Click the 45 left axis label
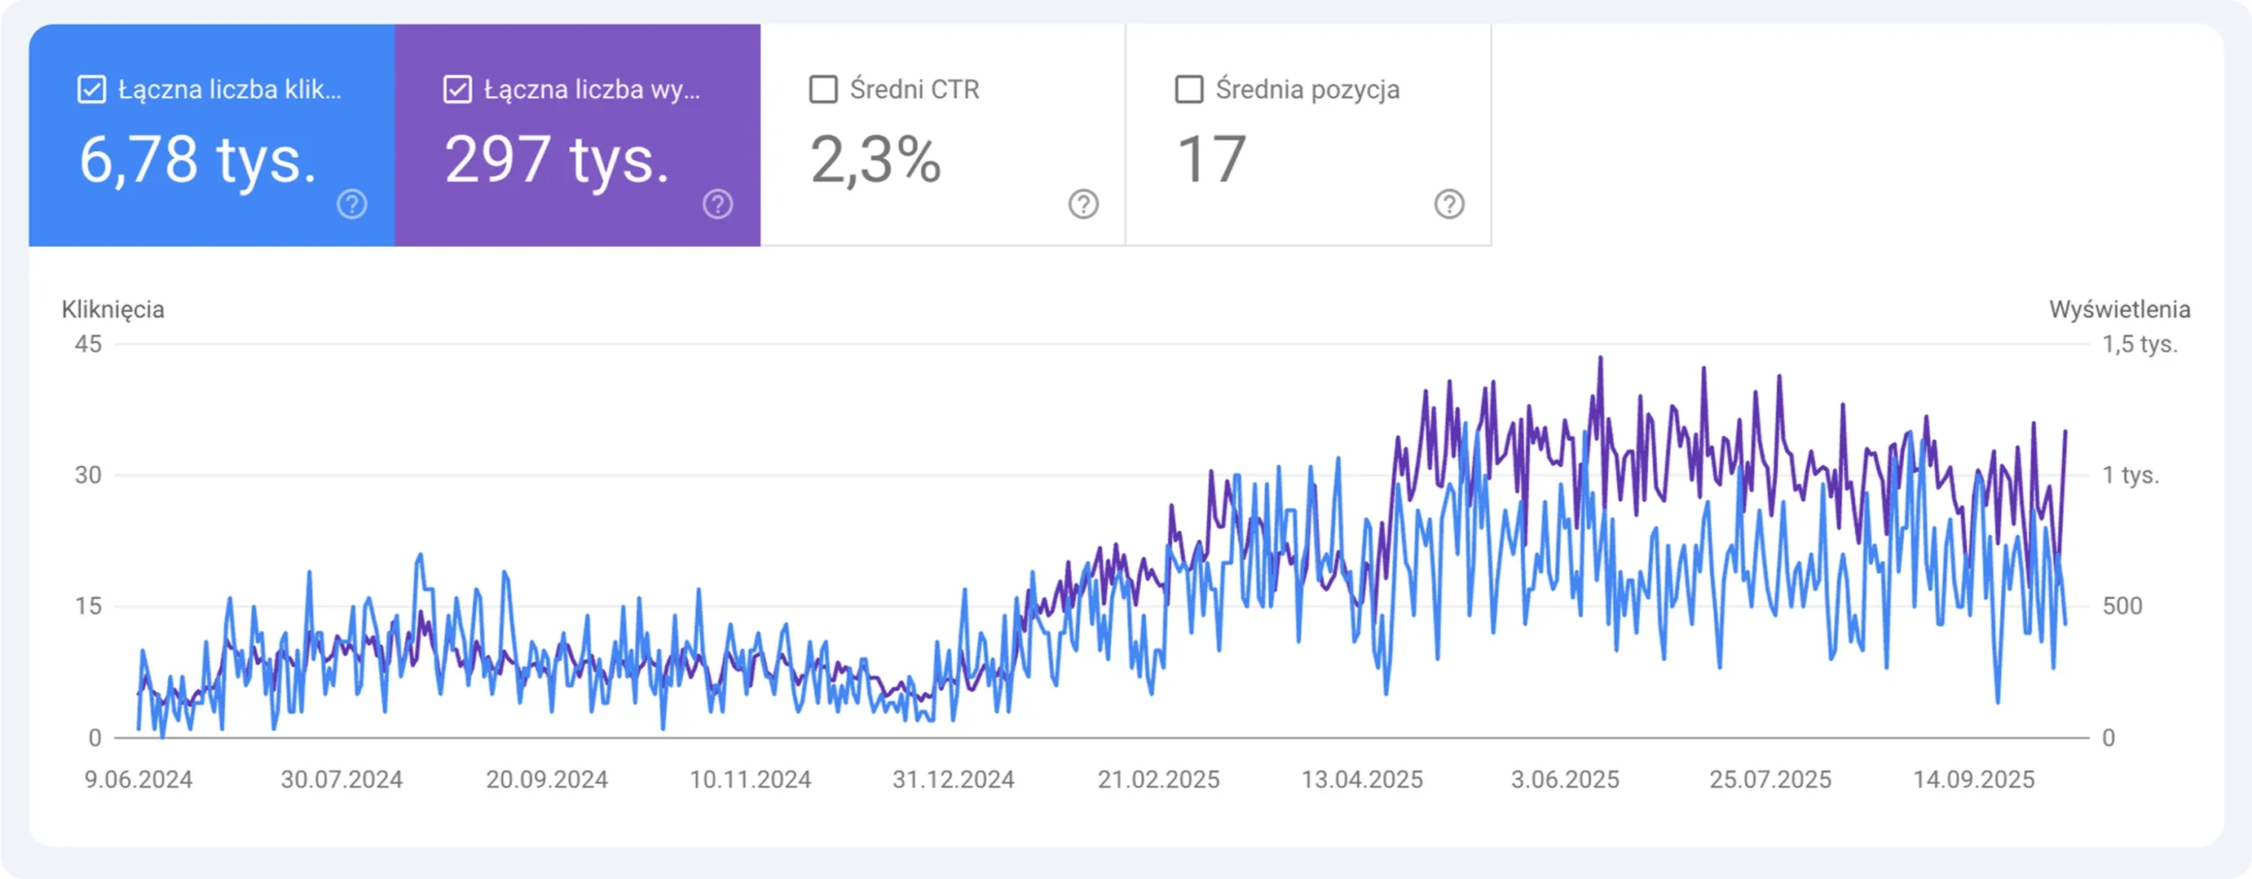Viewport: 2252px width, 879px height. pos(88,345)
